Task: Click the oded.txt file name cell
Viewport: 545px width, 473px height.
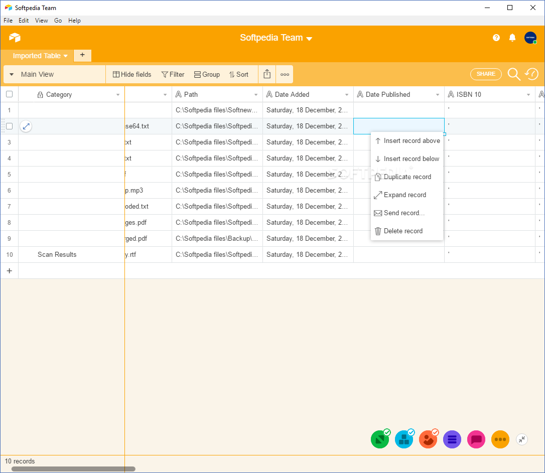Action: (149, 206)
